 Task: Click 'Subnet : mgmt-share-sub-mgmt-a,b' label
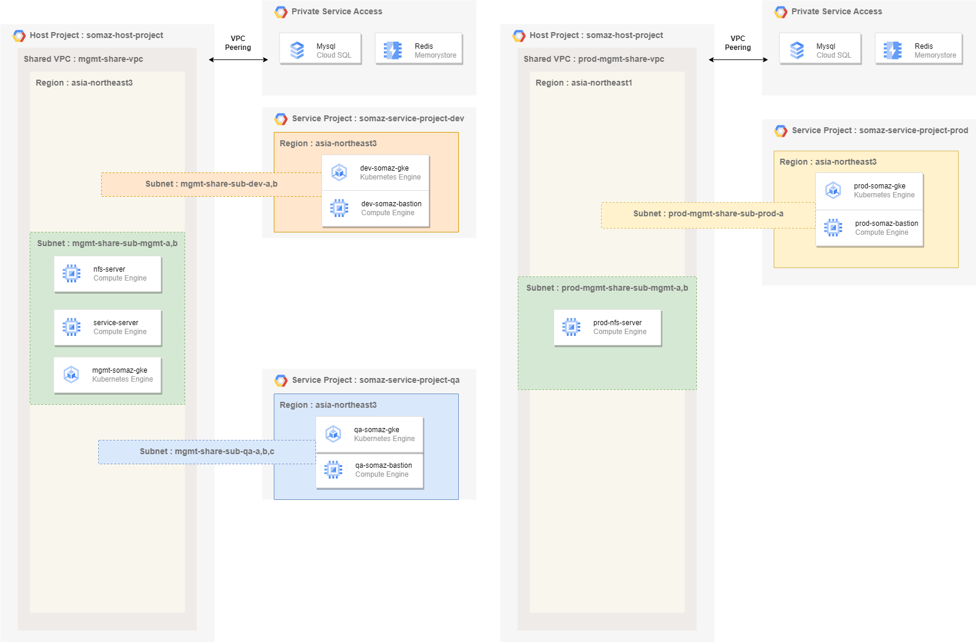tap(107, 243)
